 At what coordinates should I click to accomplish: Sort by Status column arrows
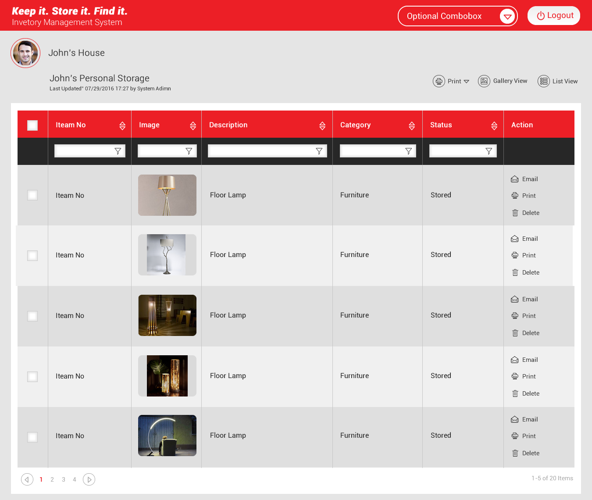tap(494, 126)
